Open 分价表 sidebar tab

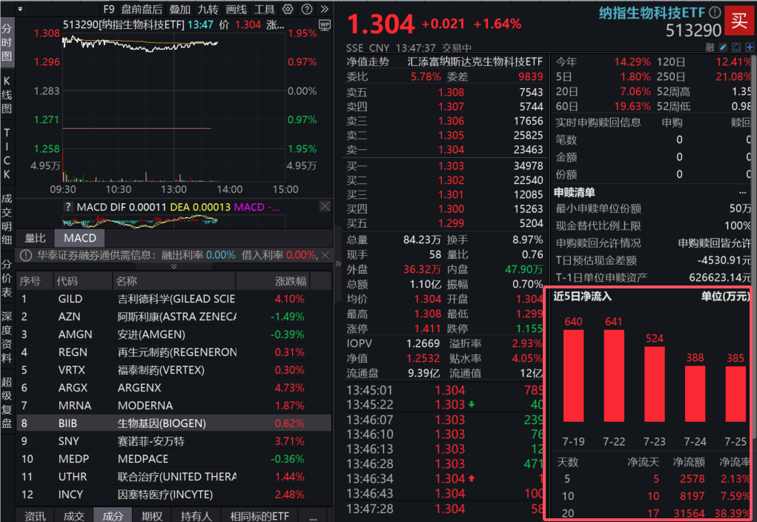tap(7, 278)
